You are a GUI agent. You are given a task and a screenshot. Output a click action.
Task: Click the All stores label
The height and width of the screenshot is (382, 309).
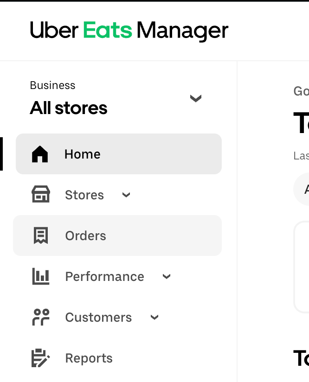tap(68, 108)
